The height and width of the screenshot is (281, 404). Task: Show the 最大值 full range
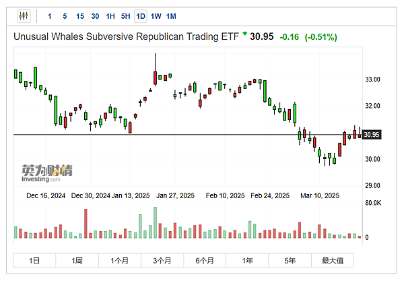click(333, 260)
